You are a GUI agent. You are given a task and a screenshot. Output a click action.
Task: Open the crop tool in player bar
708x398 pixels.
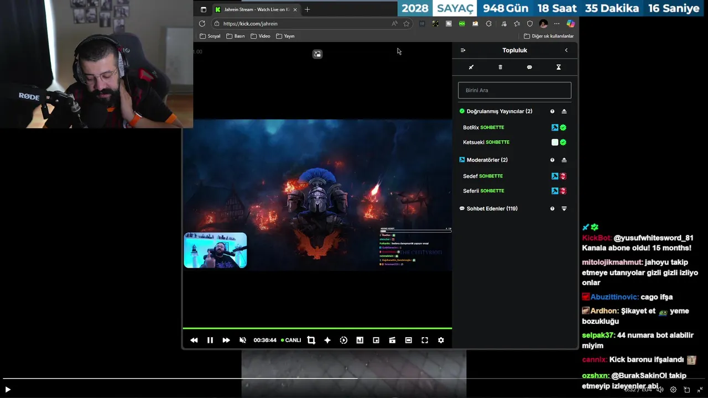point(311,341)
